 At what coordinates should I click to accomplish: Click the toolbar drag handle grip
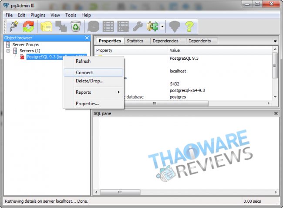click(x=5, y=27)
